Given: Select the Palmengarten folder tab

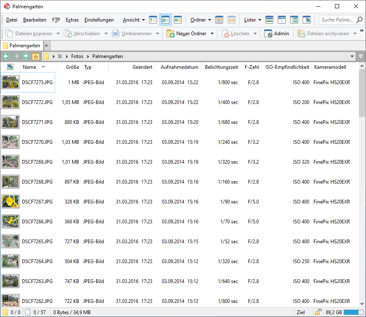Looking at the screenshot, I should click(22, 46).
